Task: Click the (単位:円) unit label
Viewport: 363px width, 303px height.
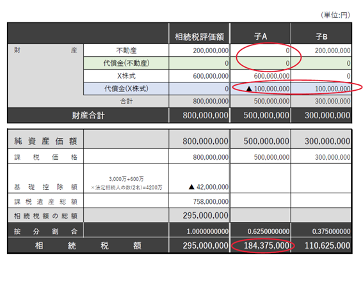Action: tap(335, 15)
